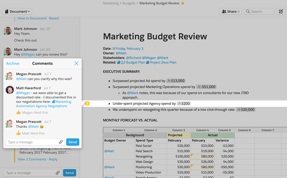Close the Comments popup
This screenshot has width=287, height=178.
click(76, 64)
